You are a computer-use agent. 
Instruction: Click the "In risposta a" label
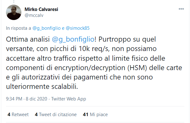click(19, 28)
